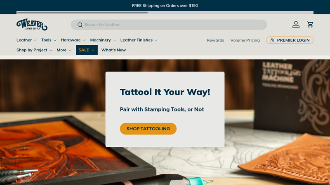The image size is (330, 185).
Task: Expand the Leather menu chevron
Action: point(35,40)
